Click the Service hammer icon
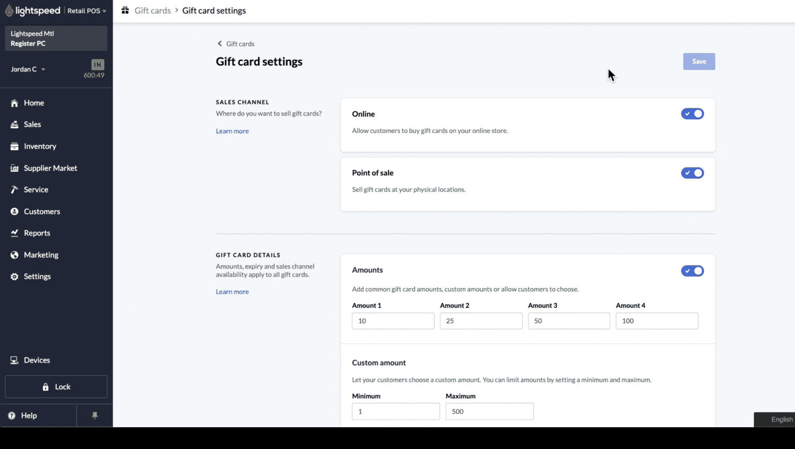The image size is (795, 449). [x=14, y=190]
